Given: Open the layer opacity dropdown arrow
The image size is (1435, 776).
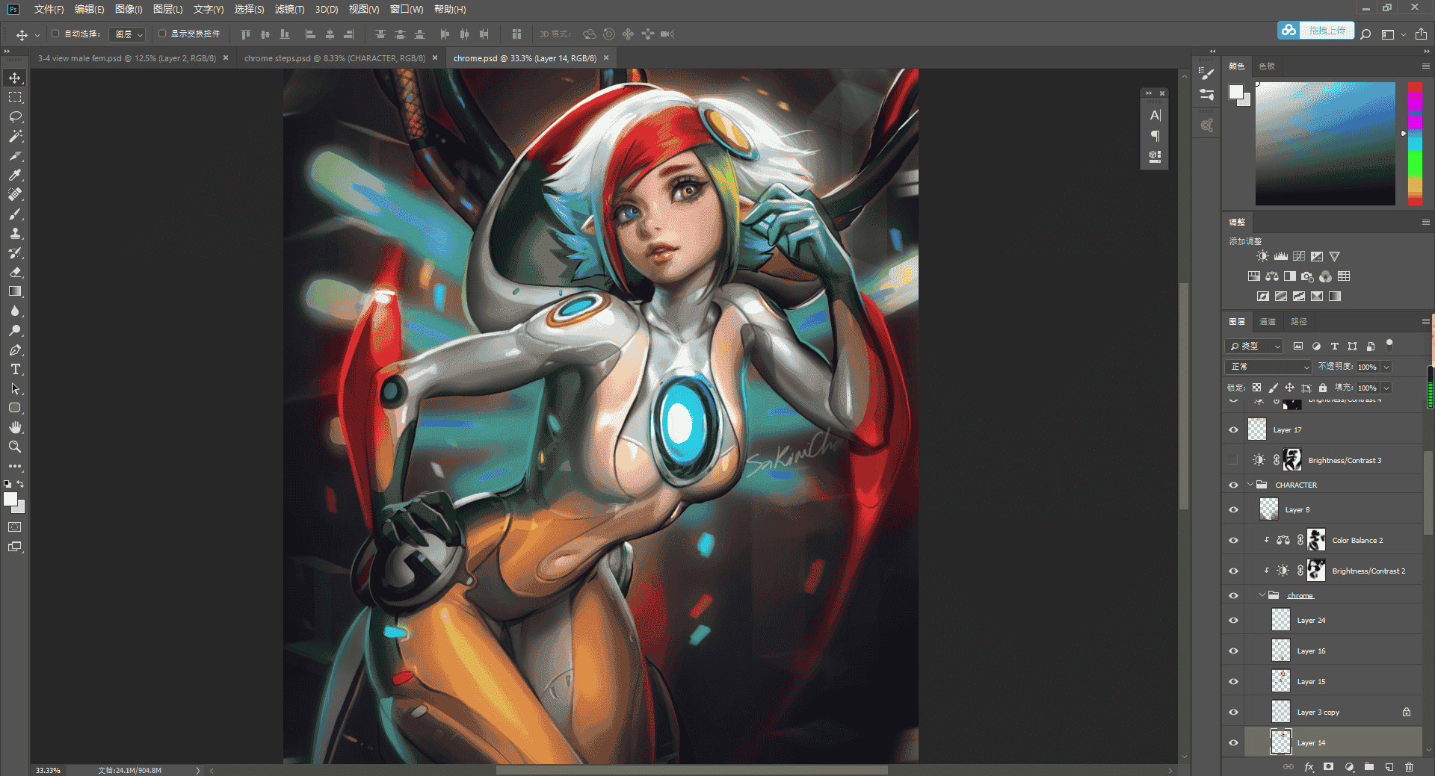Looking at the screenshot, I should [x=1386, y=367].
